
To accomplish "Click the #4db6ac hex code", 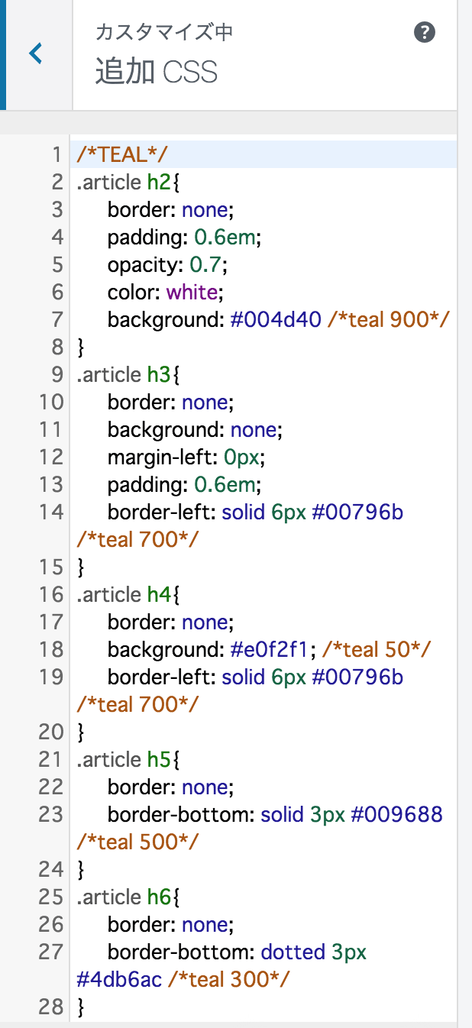I will click(x=120, y=980).
